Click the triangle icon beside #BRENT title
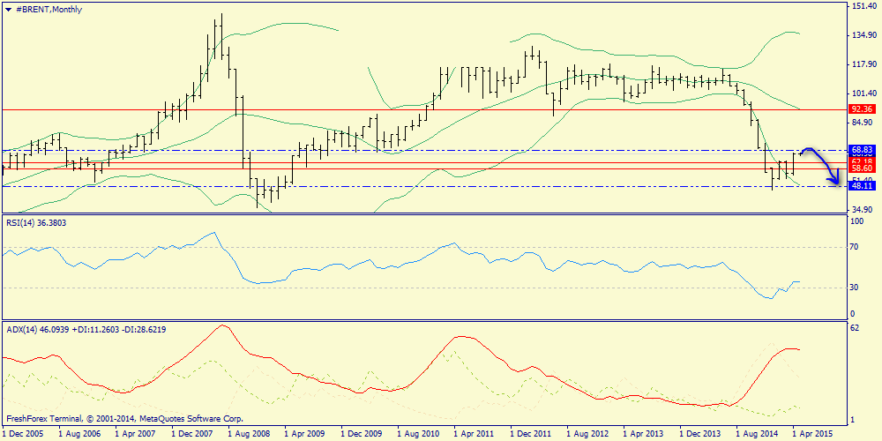 [7, 9]
